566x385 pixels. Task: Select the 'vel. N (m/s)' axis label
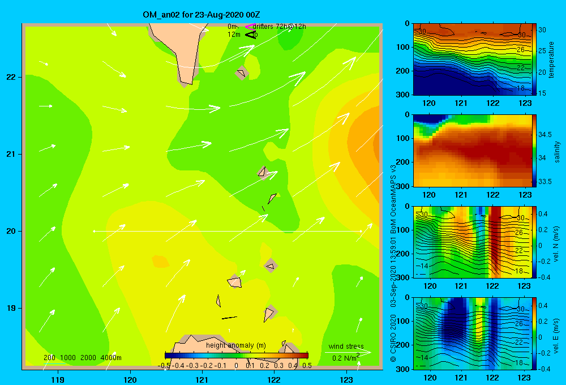click(556, 244)
